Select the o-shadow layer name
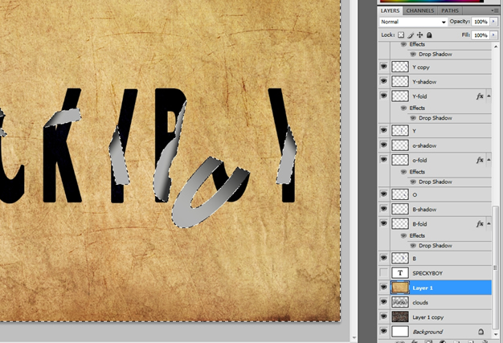Image resolution: width=503 pixels, height=343 pixels. (x=424, y=145)
